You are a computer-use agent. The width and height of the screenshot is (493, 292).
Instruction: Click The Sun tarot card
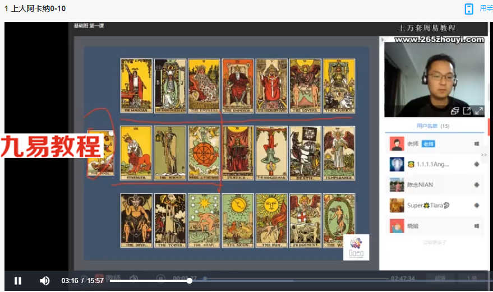click(271, 221)
